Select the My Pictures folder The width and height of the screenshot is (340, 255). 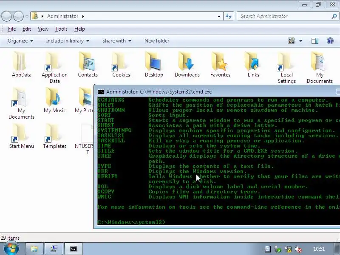(85, 100)
